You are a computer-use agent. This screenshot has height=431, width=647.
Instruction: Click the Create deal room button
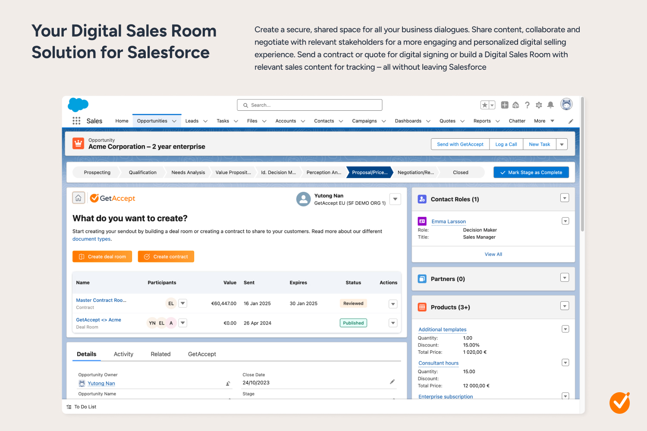(x=102, y=257)
